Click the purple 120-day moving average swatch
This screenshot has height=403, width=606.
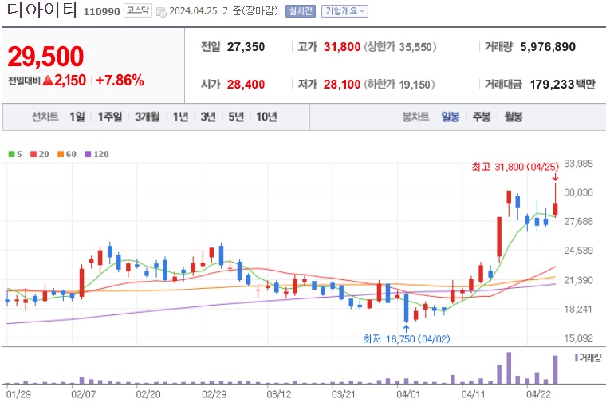(x=88, y=154)
